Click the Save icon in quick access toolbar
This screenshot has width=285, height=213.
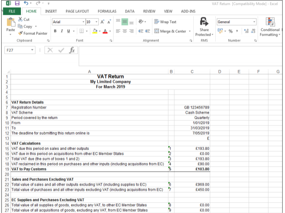tap(17, 3)
